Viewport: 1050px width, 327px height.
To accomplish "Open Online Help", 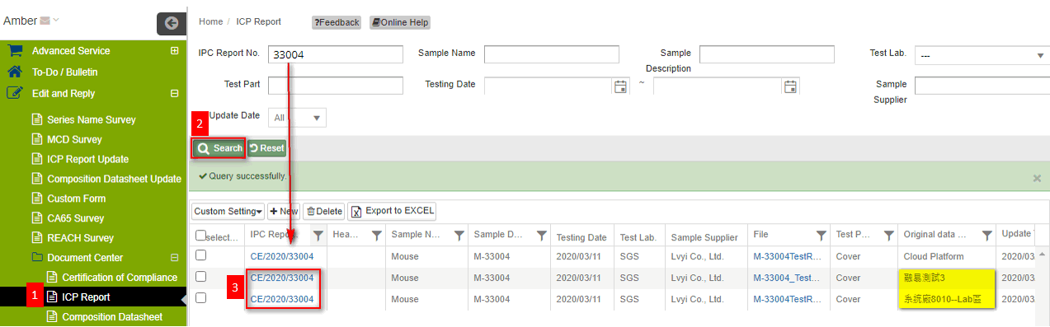I will point(400,22).
